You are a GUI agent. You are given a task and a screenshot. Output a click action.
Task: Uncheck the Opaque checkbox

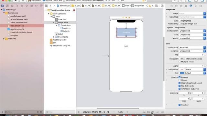180,77
